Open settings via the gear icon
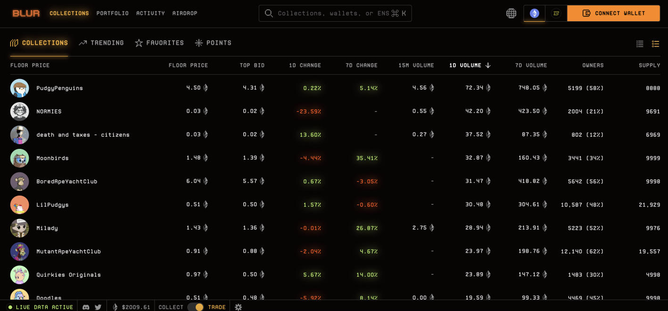The height and width of the screenshot is (311, 668). pos(239,307)
